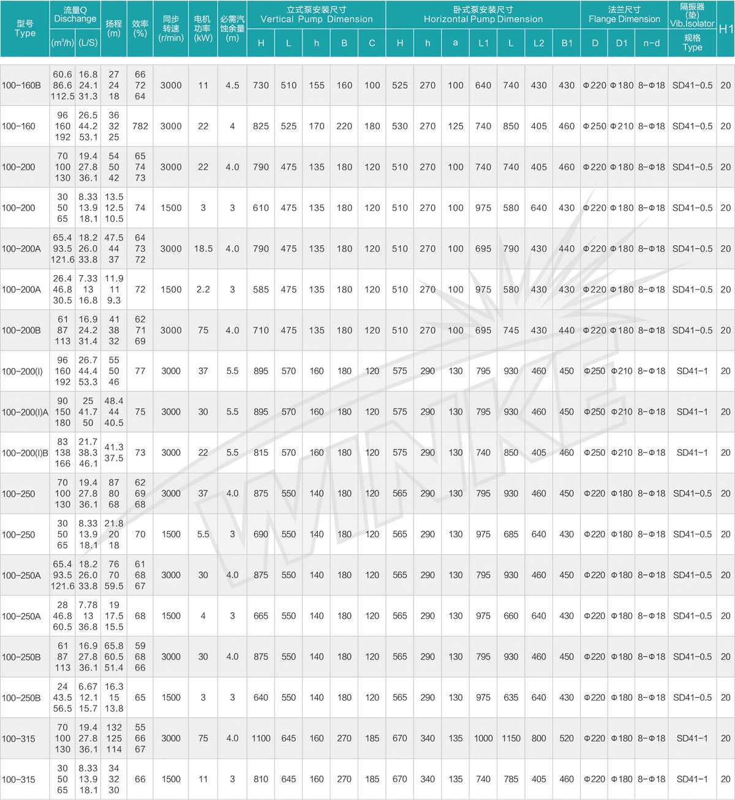The image size is (735, 800).
Task: Click the 型号 Type column header
Action: point(25,28)
